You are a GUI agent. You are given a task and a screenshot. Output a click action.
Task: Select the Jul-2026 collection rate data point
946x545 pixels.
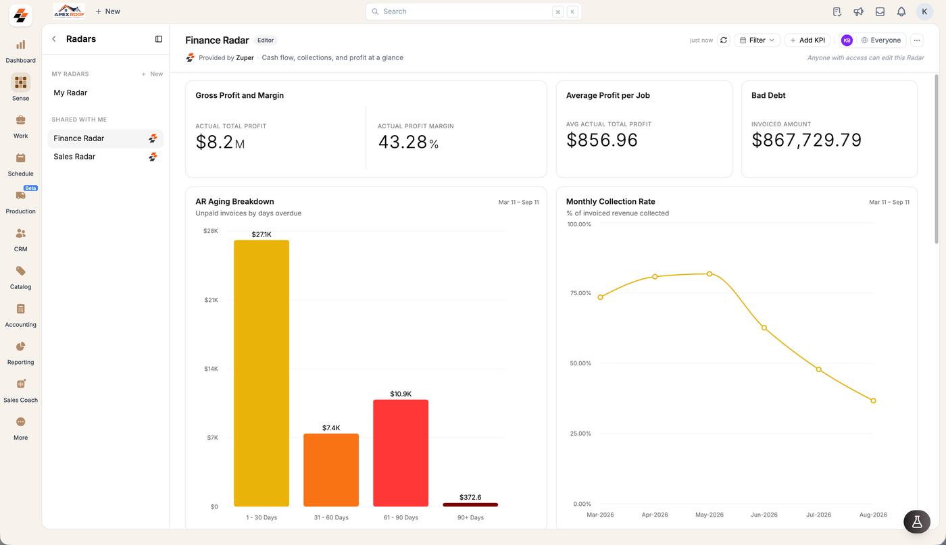click(x=819, y=369)
